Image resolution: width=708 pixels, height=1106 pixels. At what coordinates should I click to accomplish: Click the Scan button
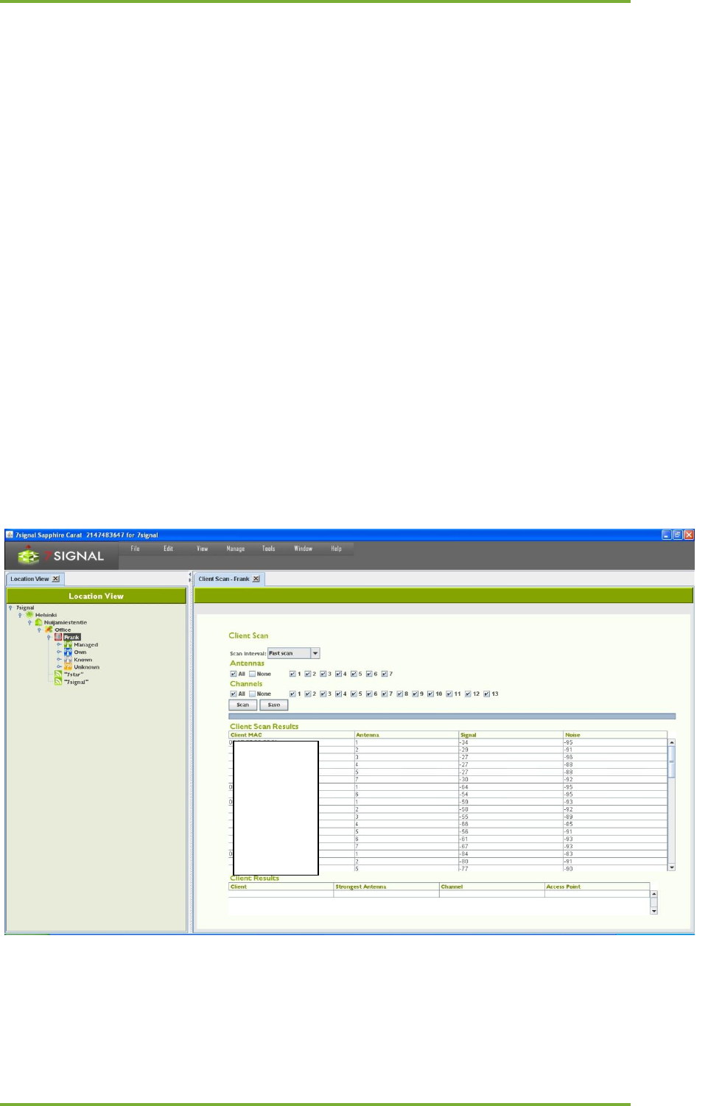tap(243, 705)
